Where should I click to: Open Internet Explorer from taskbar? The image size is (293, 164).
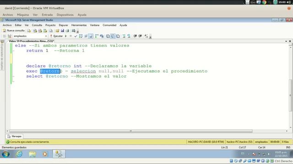[x=19, y=154]
